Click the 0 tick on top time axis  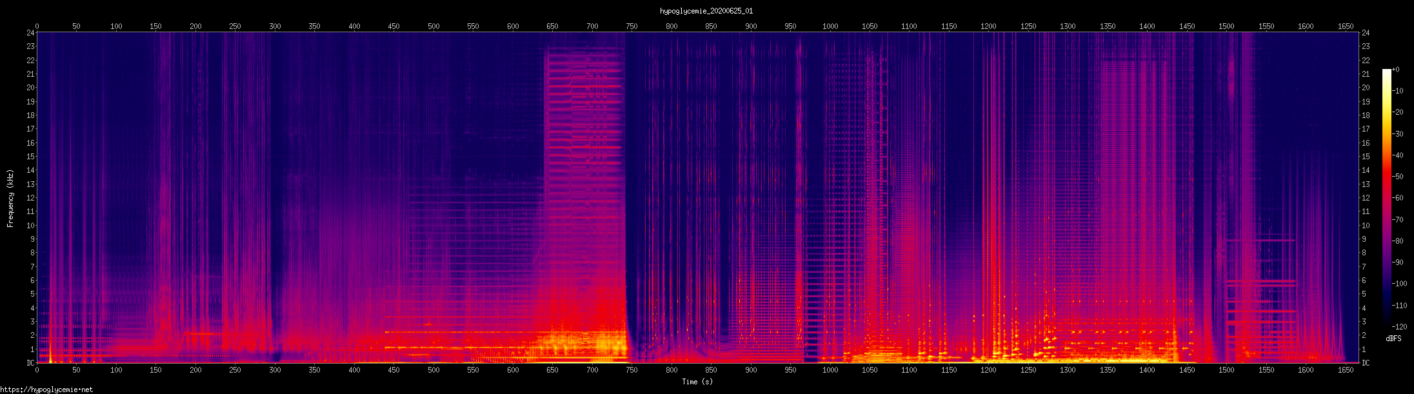click(37, 26)
